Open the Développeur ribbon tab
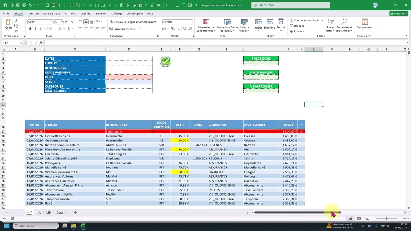The width and height of the screenshot is (411, 231). 135,13
